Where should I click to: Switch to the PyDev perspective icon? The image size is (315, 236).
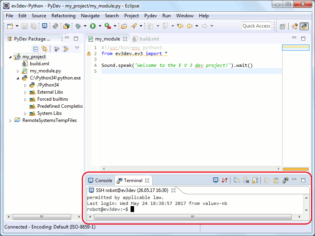[304, 26]
